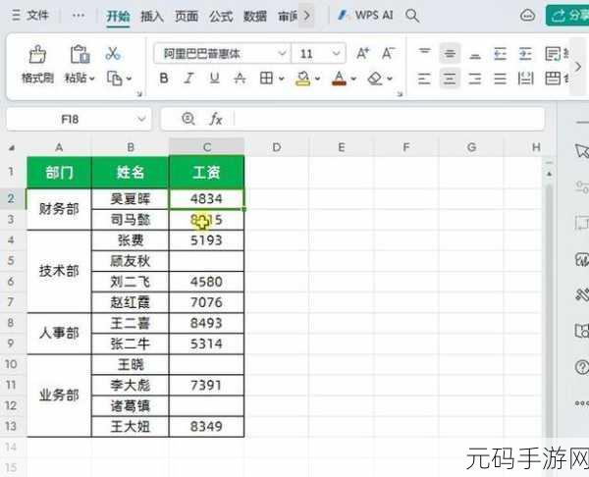The image size is (589, 477).
Task: Toggle Italic formatting
Action: [x=188, y=79]
